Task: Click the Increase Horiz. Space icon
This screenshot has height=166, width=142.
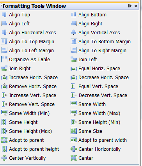Action: pyautogui.click(x=4, y=77)
